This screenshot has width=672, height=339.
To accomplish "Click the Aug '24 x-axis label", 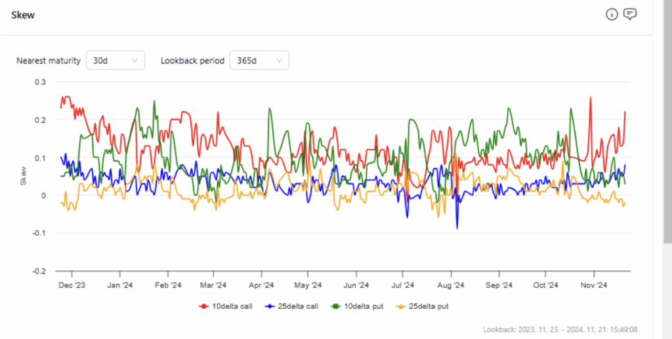I will pos(451,285).
